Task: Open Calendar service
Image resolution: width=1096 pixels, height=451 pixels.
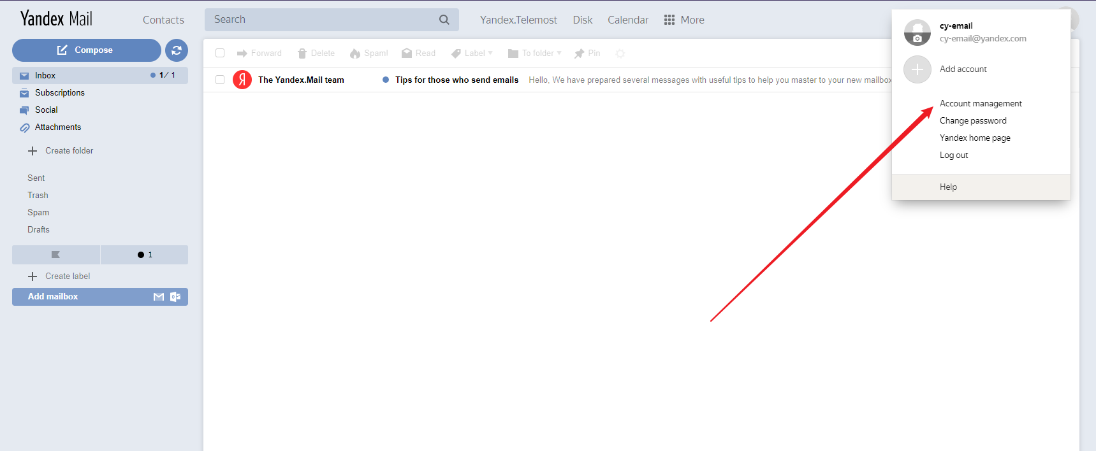Action: tap(628, 20)
